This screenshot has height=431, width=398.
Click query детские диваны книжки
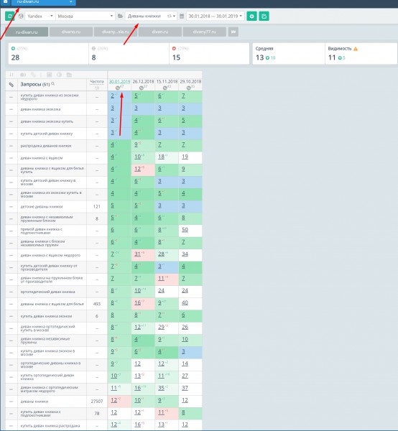click(x=42, y=207)
